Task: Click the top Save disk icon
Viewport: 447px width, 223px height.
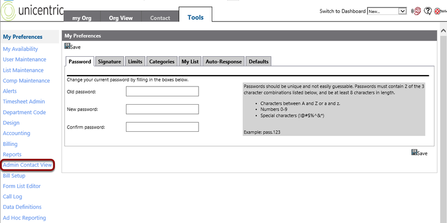Action: (x=67, y=46)
